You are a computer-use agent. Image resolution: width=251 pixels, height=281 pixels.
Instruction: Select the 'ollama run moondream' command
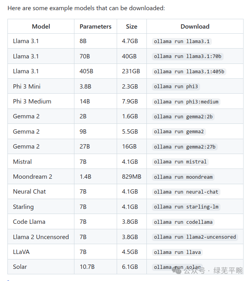[183, 177]
